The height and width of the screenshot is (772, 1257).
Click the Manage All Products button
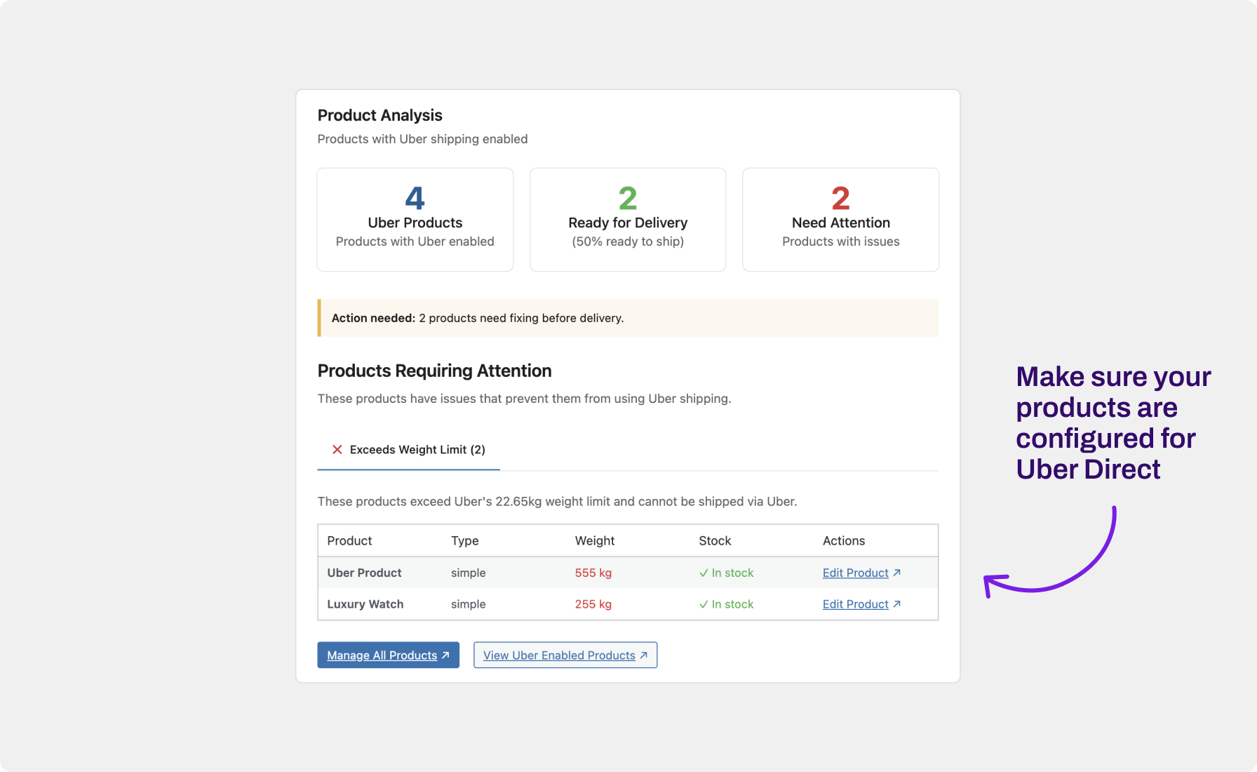(388, 655)
